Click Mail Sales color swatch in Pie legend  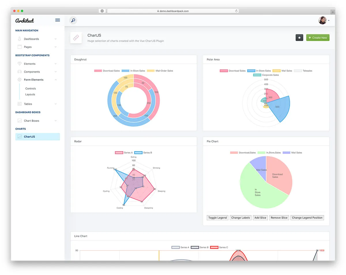click(x=286, y=153)
